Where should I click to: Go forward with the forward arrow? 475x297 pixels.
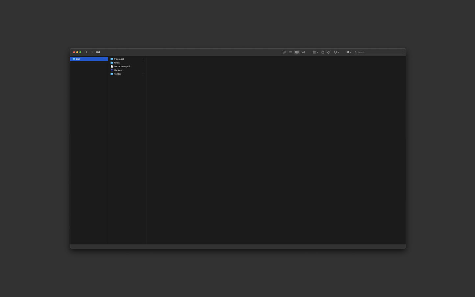click(x=92, y=52)
